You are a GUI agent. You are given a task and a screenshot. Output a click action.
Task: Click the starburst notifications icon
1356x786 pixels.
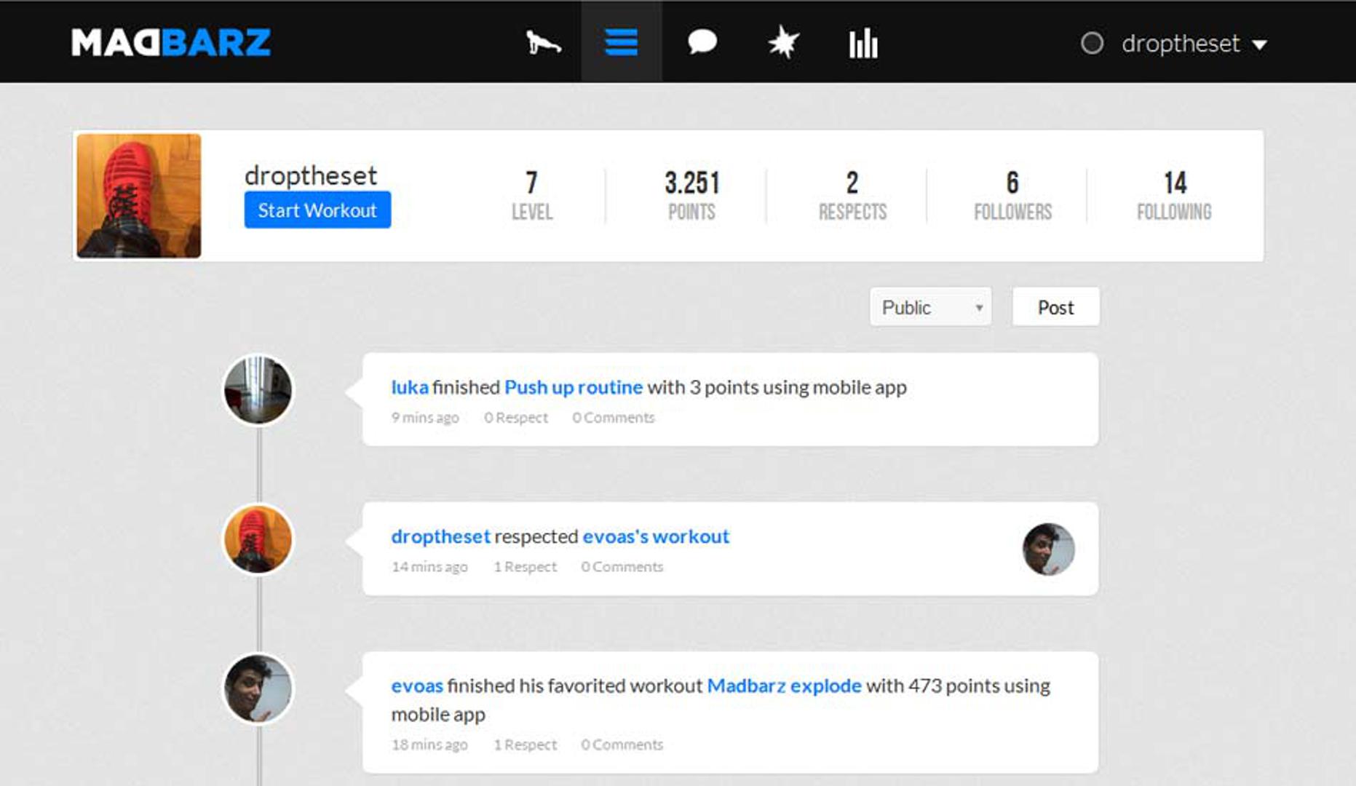tap(783, 43)
